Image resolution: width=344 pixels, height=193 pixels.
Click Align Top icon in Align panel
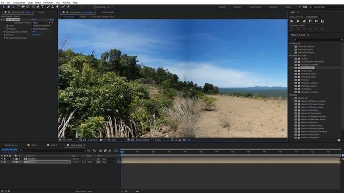pyautogui.click(x=310, y=21)
